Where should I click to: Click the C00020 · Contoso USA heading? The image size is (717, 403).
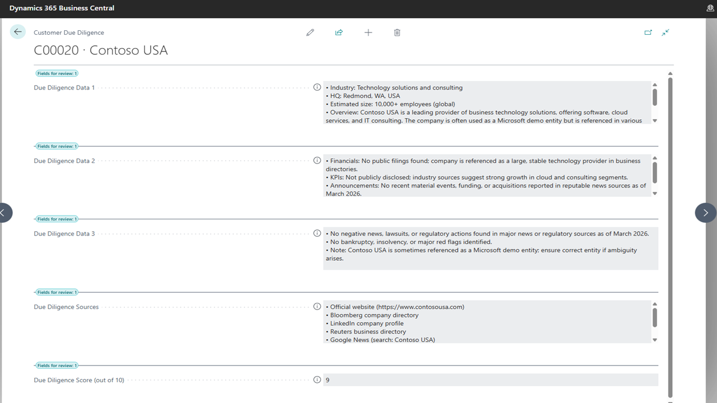point(101,50)
